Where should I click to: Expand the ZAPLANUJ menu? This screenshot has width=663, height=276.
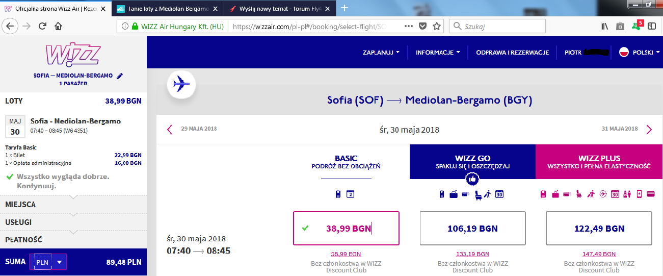pos(381,52)
